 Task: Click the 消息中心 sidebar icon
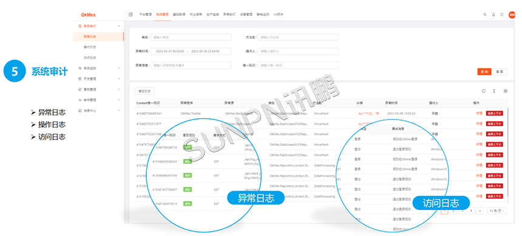(80, 110)
